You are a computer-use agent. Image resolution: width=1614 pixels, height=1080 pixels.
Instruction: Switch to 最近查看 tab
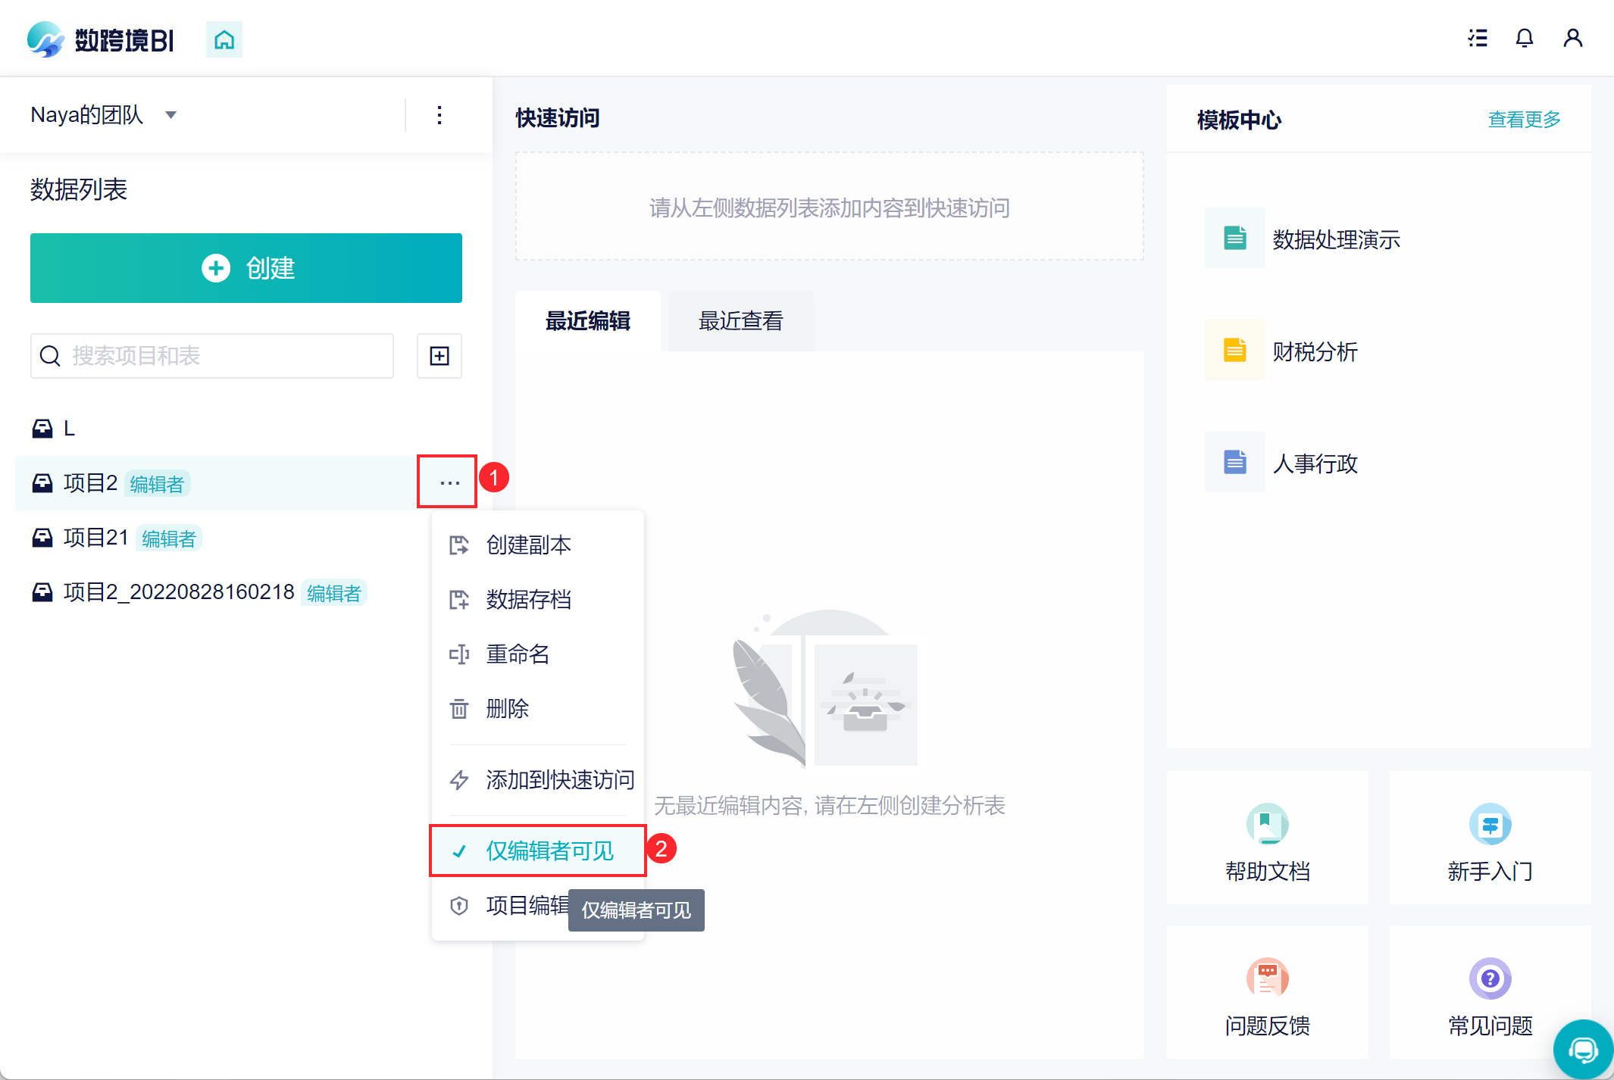point(740,321)
